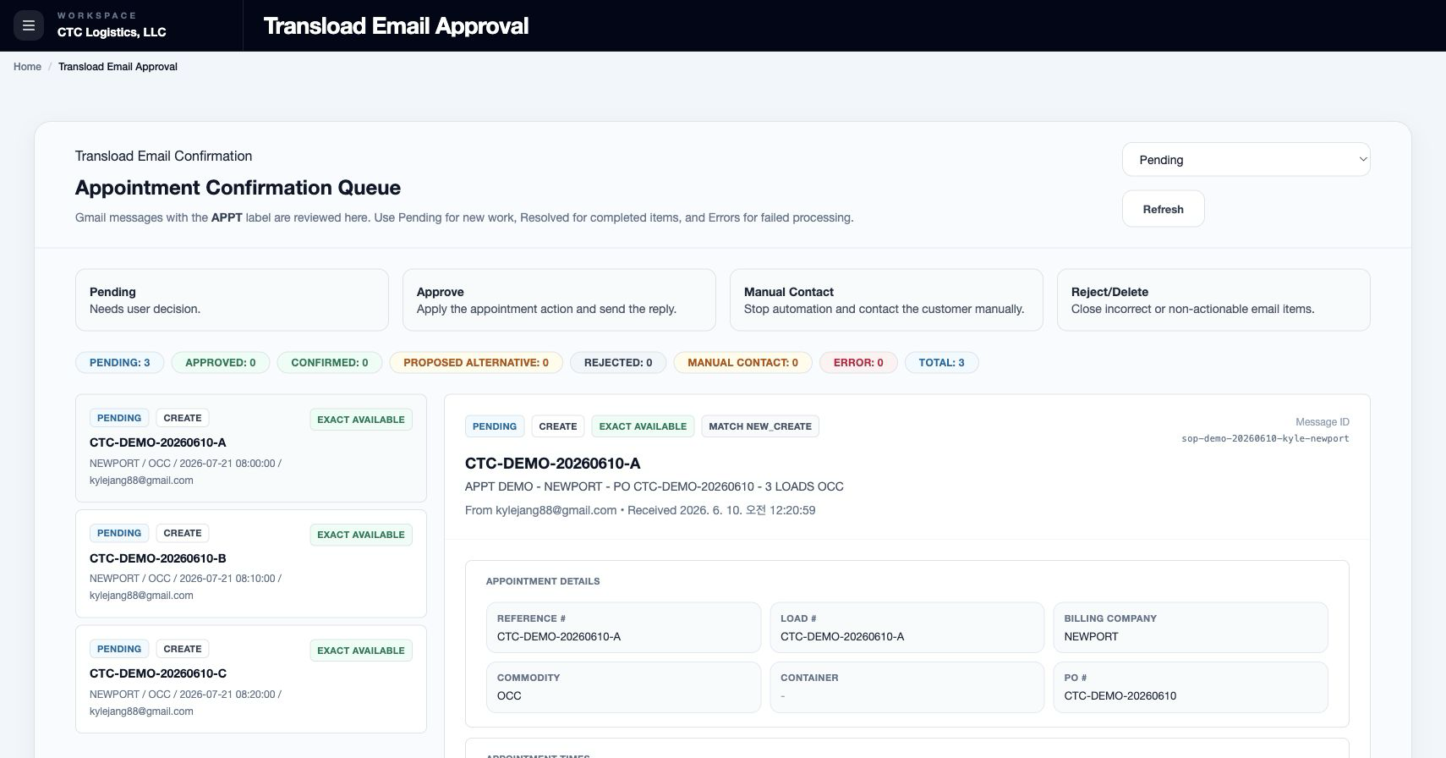The image size is (1446, 758).
Task: Click the Load # value field
Action: [x=906, y=628]
